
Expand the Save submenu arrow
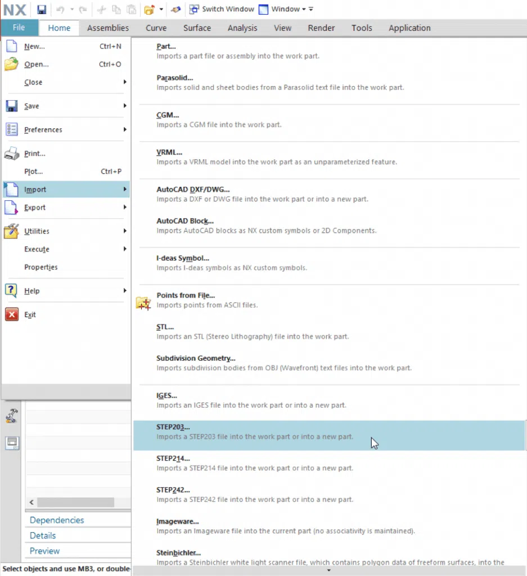pos(125,106)
